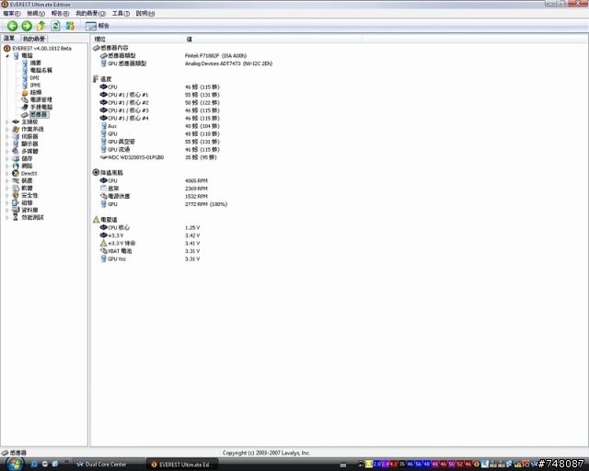This screenshot has width=589, height=471.
Task: Click the Report (報告) toolbar button
Action: point(98,26)
